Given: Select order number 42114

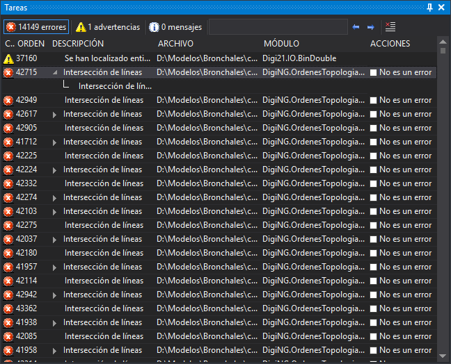Looking at the screenshot, I should pos(26,281).
